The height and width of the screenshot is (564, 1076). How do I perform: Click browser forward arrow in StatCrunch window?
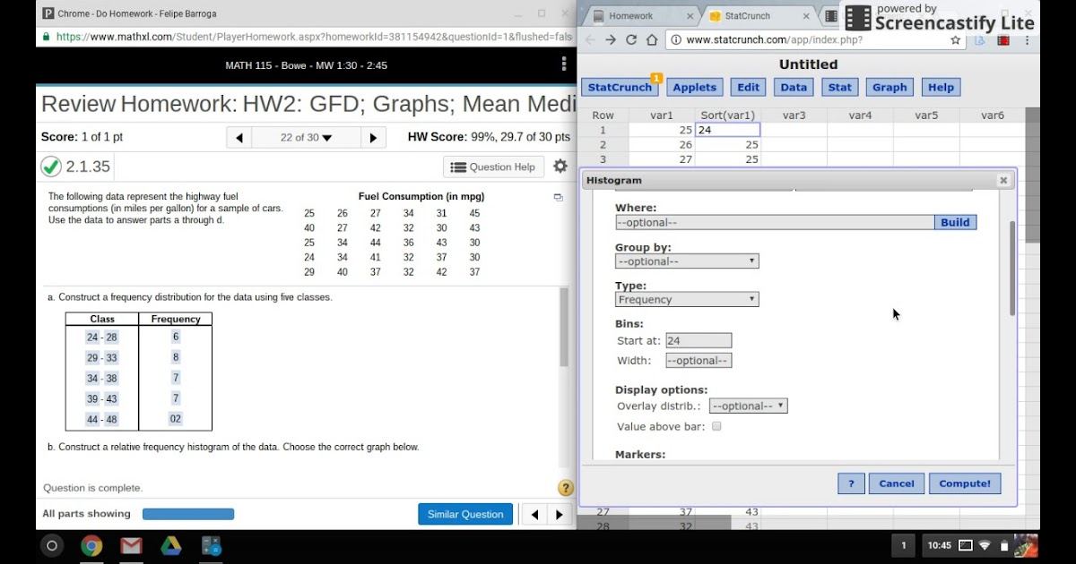click(x=611, y=40)
